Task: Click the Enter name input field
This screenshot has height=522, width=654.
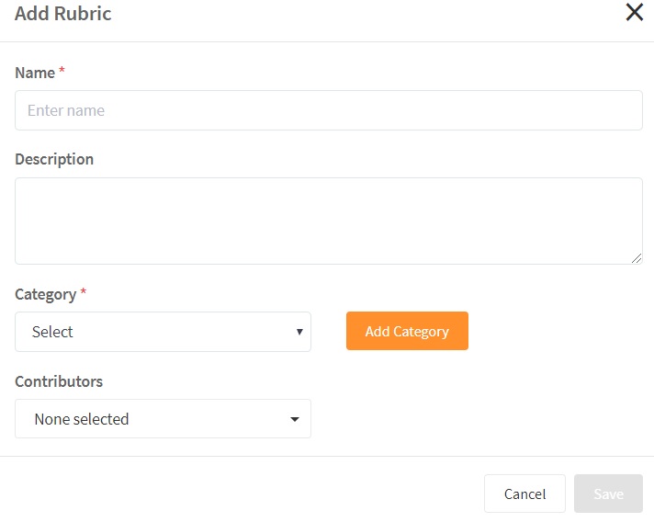Action: tap(328, 110)
